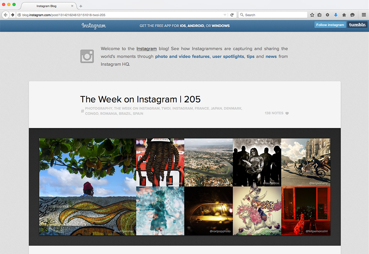Bookmark this page with the star icon
Screen dimensions: 369x254
pos(312,15)
